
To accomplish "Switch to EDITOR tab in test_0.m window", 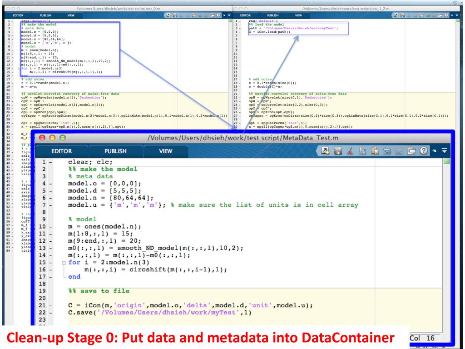I will coord(18,15).
